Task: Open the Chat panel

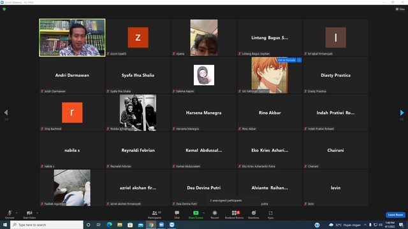Action: (x=177, y=214)
